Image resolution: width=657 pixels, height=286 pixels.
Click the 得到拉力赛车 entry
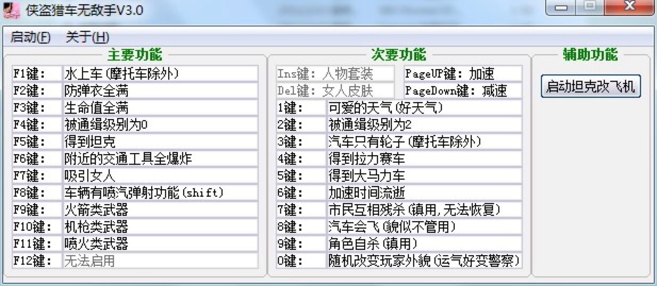coord(424,159)
